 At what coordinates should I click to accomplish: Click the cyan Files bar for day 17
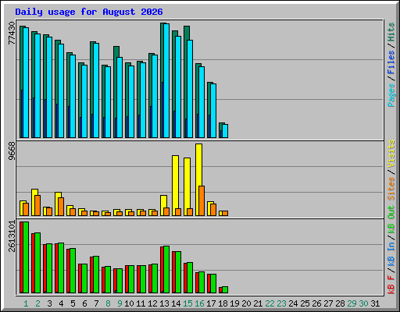[x=213, y=111]
